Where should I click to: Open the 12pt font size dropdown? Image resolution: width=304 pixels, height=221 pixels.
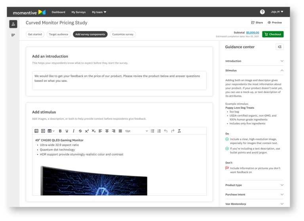tap(137, 131)
